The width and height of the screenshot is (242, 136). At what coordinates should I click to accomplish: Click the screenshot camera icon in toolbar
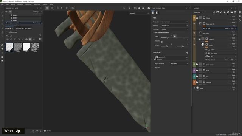point(149,8)
